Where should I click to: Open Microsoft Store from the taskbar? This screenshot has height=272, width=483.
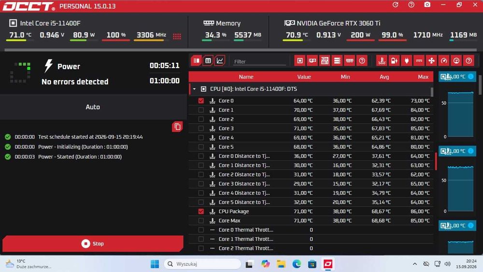pyautogui.click(x=312, y=264)
